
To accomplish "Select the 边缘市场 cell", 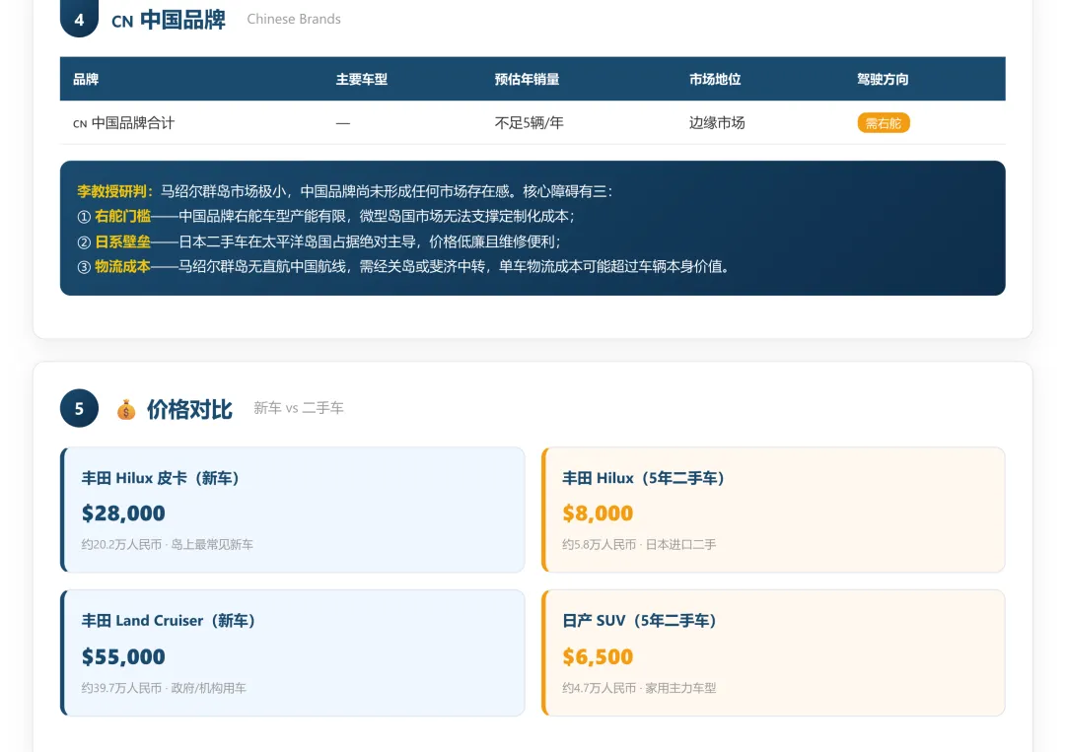I will click(717, 123).
